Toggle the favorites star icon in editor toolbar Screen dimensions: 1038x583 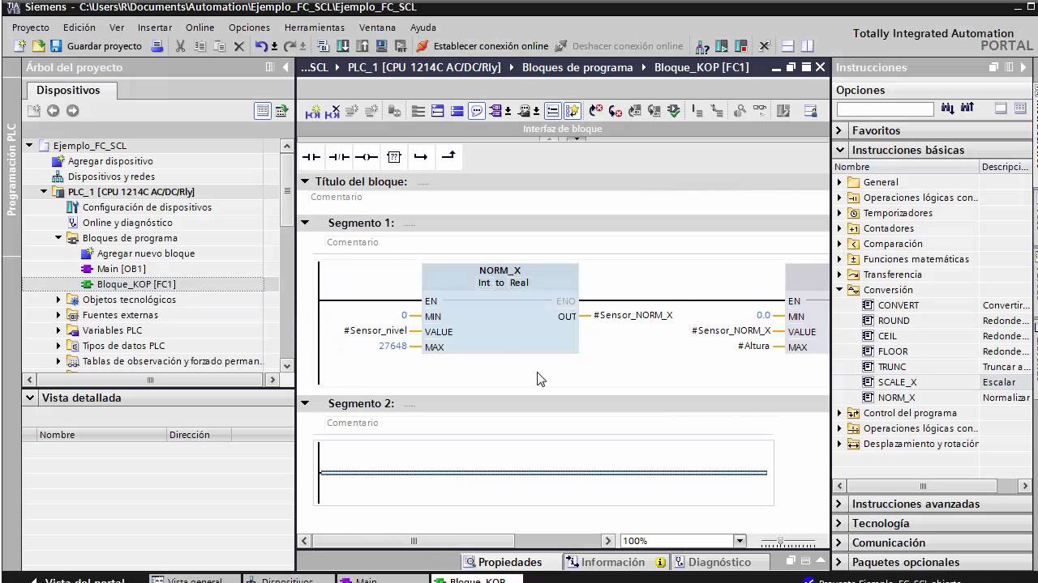pyautogui.click(x=573, y=111)
